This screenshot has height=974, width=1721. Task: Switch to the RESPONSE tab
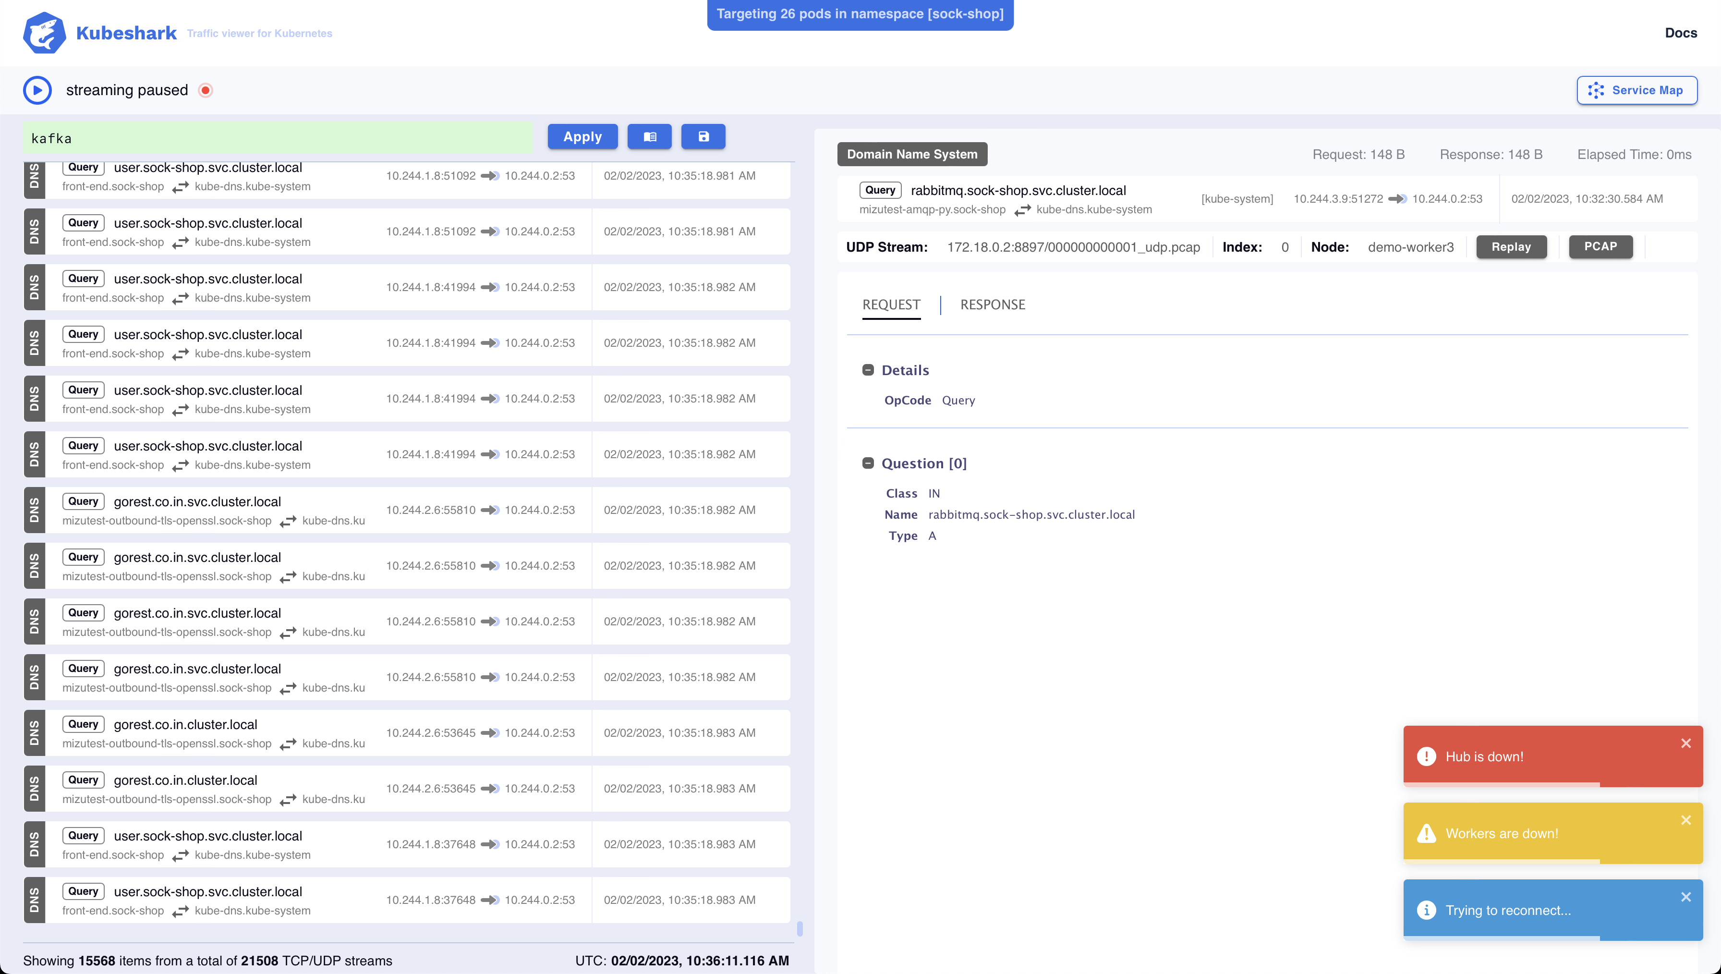tap(992, 305)
